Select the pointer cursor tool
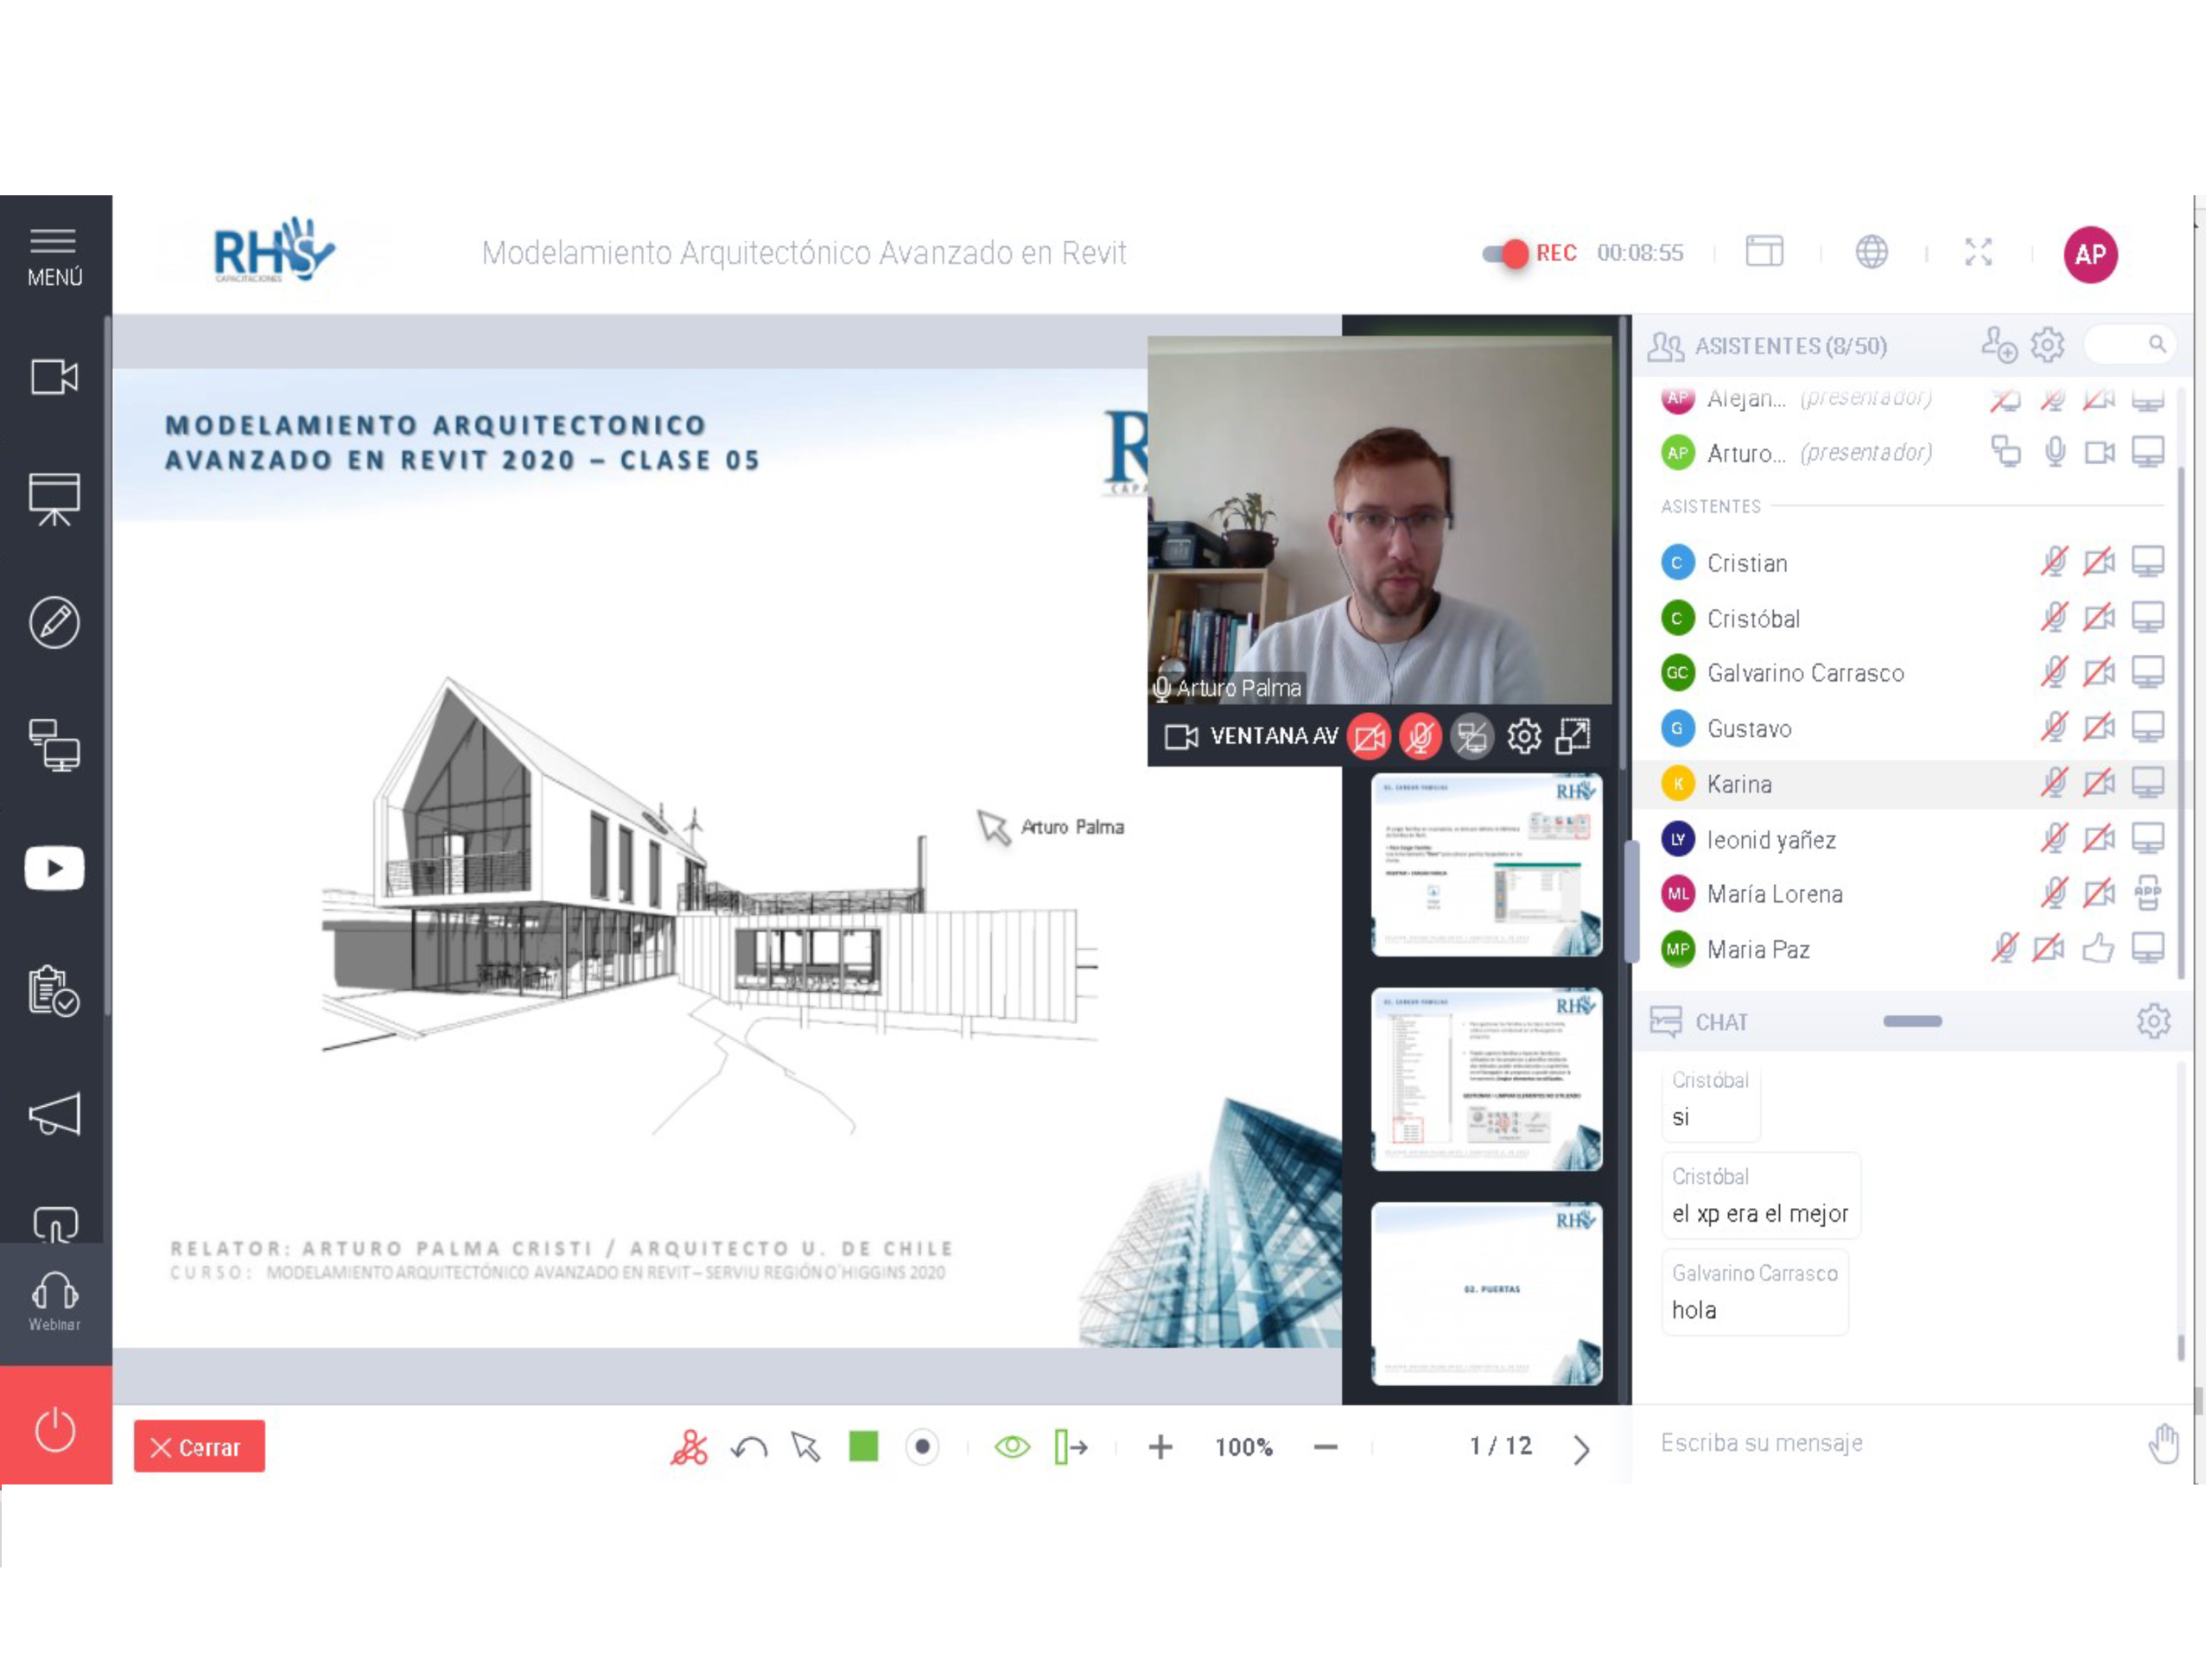2212x1659 pixels. (806, 1448)
